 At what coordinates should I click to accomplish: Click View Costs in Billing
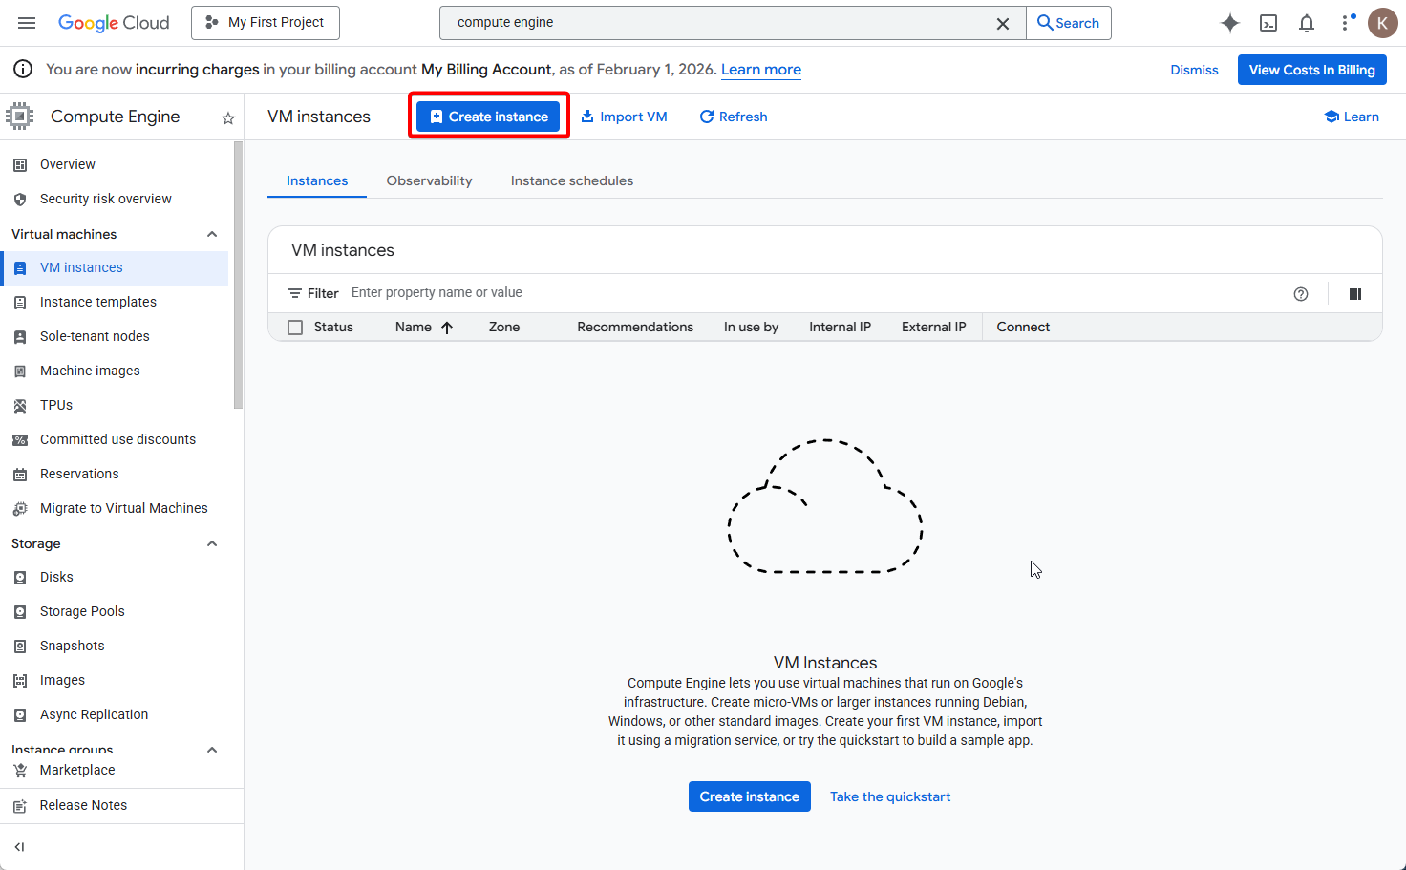click(1312, 70)
